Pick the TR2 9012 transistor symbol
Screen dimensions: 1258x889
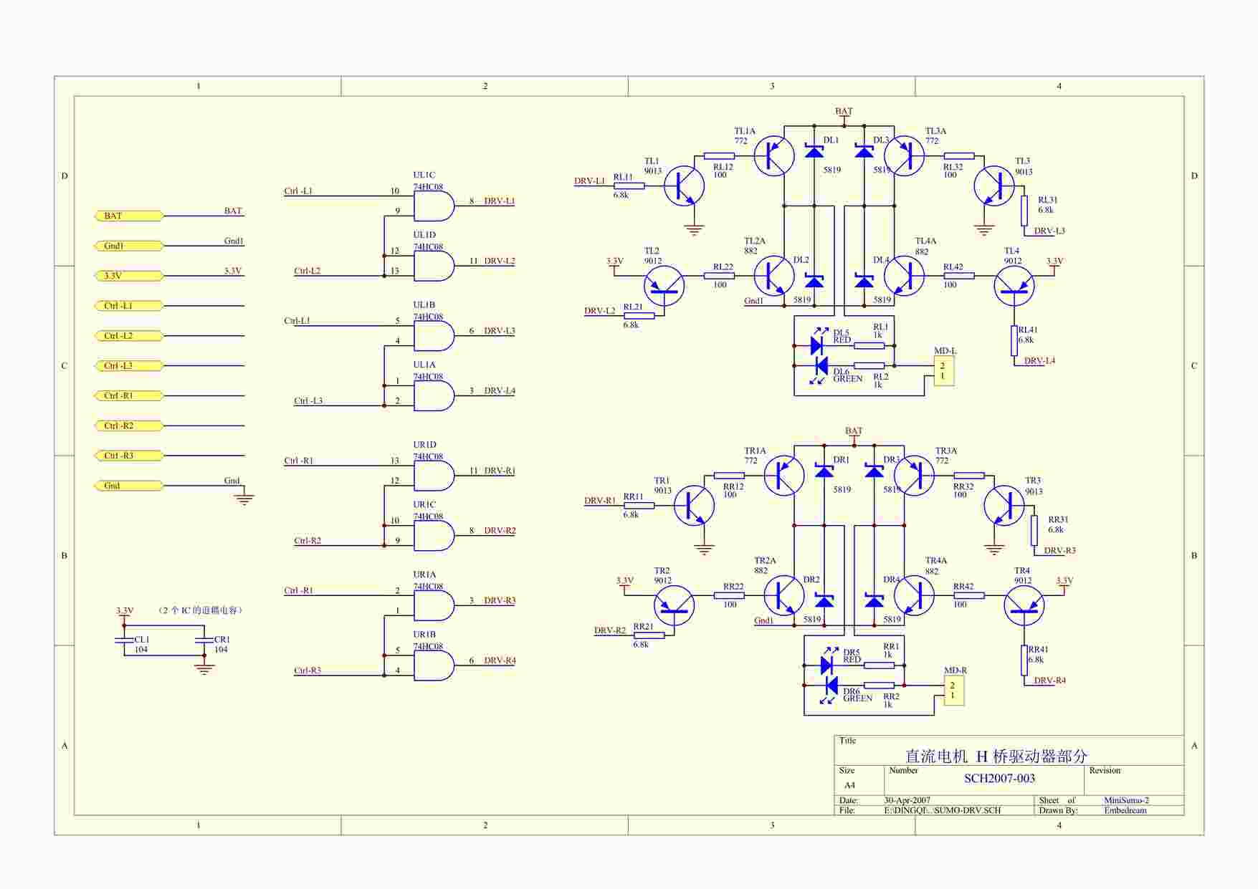pos(675,605)
